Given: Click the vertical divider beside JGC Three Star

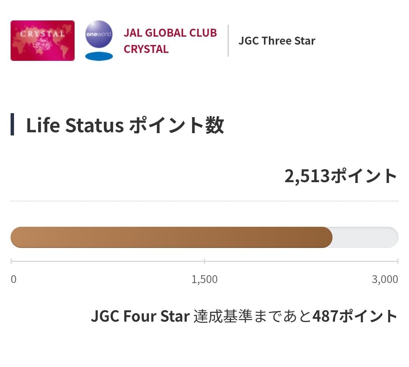Looking at the screenshot, I should pyautogui.click(x=228, y=40).
